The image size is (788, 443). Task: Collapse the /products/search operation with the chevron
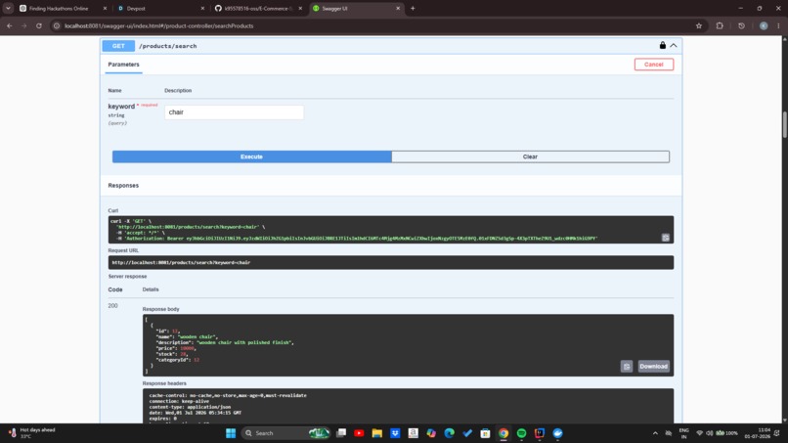(674, 45)
